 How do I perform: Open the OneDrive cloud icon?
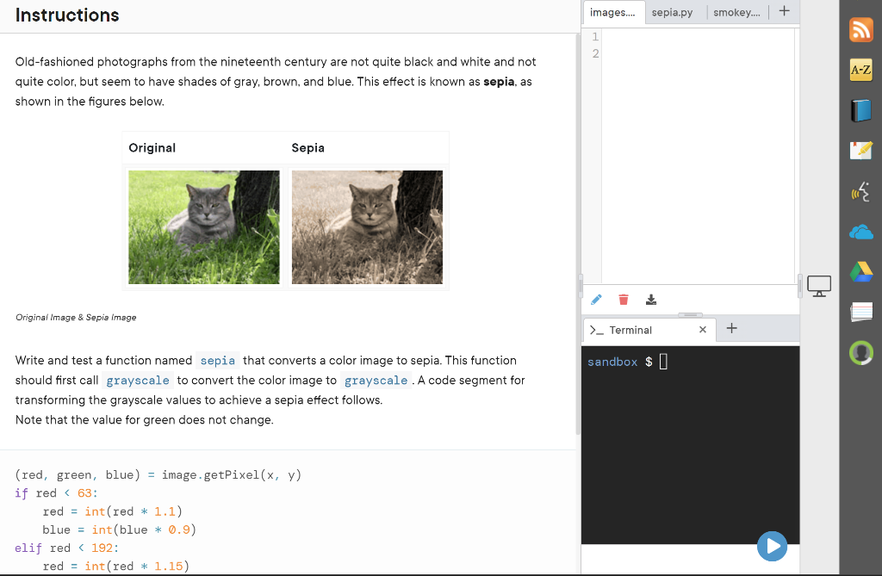860,231
